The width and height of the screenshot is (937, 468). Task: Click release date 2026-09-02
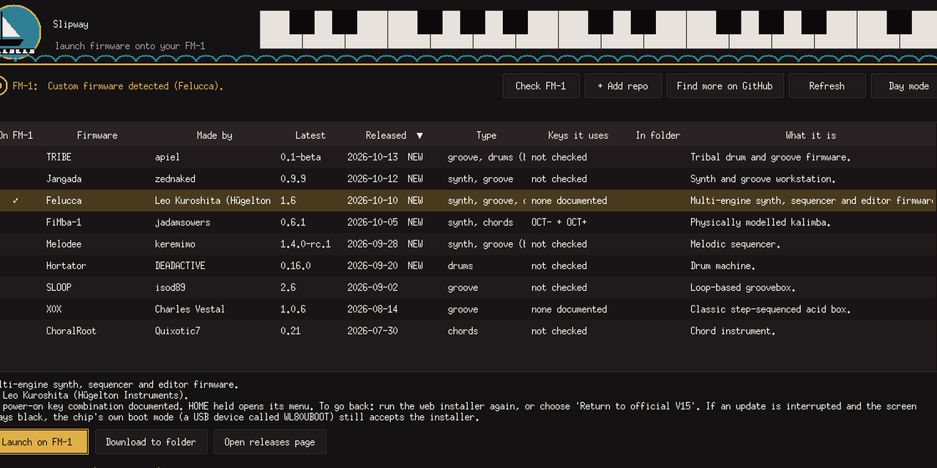pyautogui.click(x=373, y=287)
